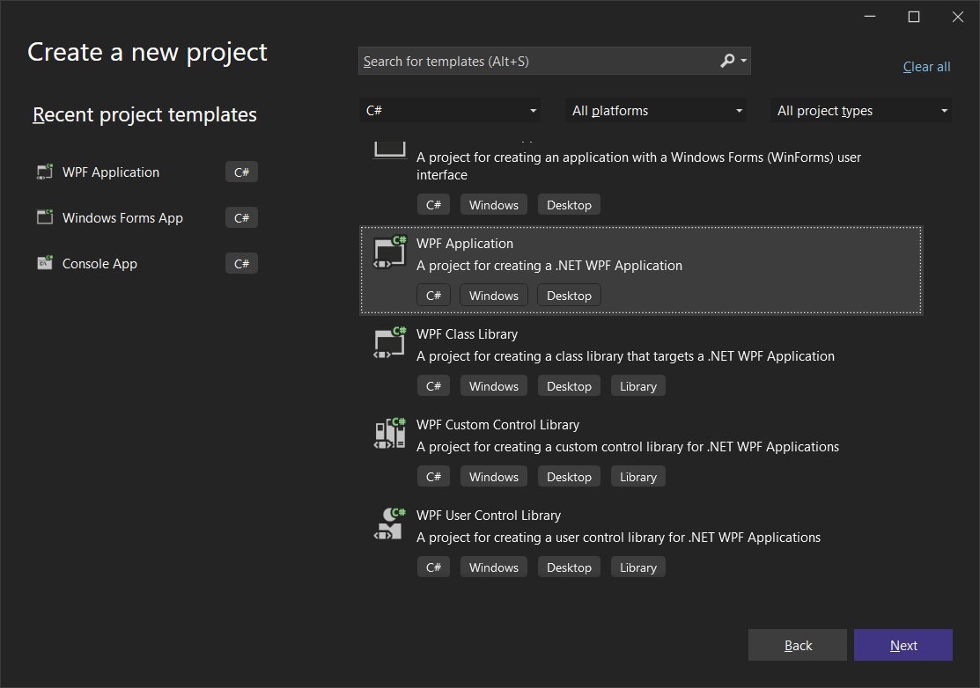The width and height of the screenshot is (980, 688).
Task: Go Back to the previous page
Action: pyautogui.click(x=798, y=645)
